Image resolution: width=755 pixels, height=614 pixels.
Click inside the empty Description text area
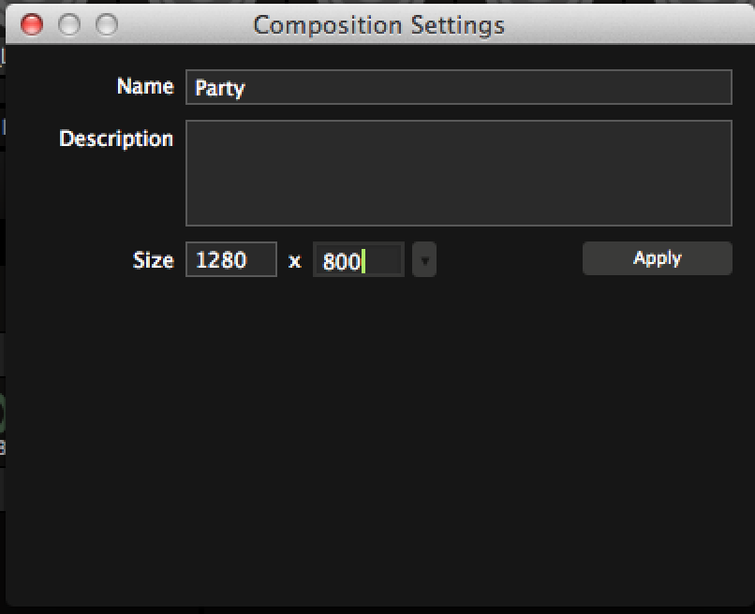[458, 173]
